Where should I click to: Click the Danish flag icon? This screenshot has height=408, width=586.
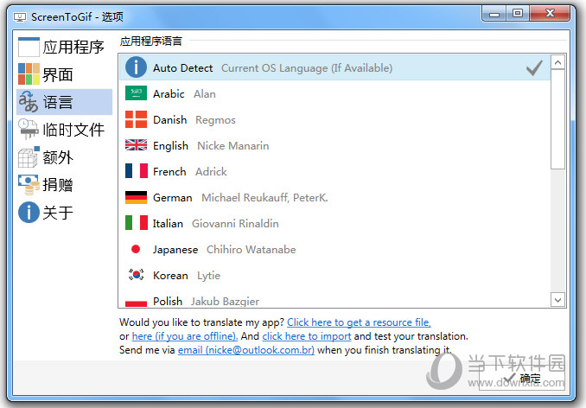136,119
